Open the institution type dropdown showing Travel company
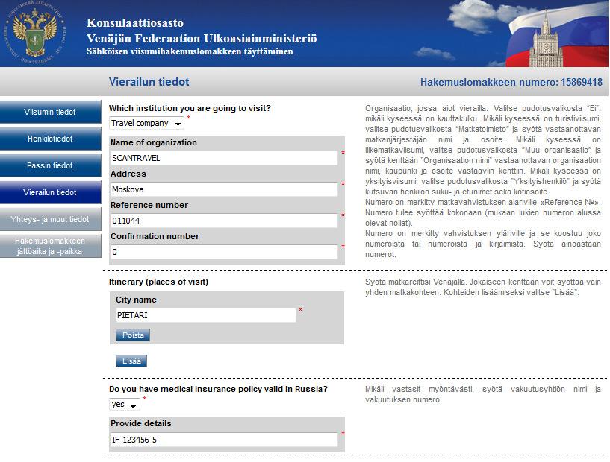 click(x=146, y=123)
